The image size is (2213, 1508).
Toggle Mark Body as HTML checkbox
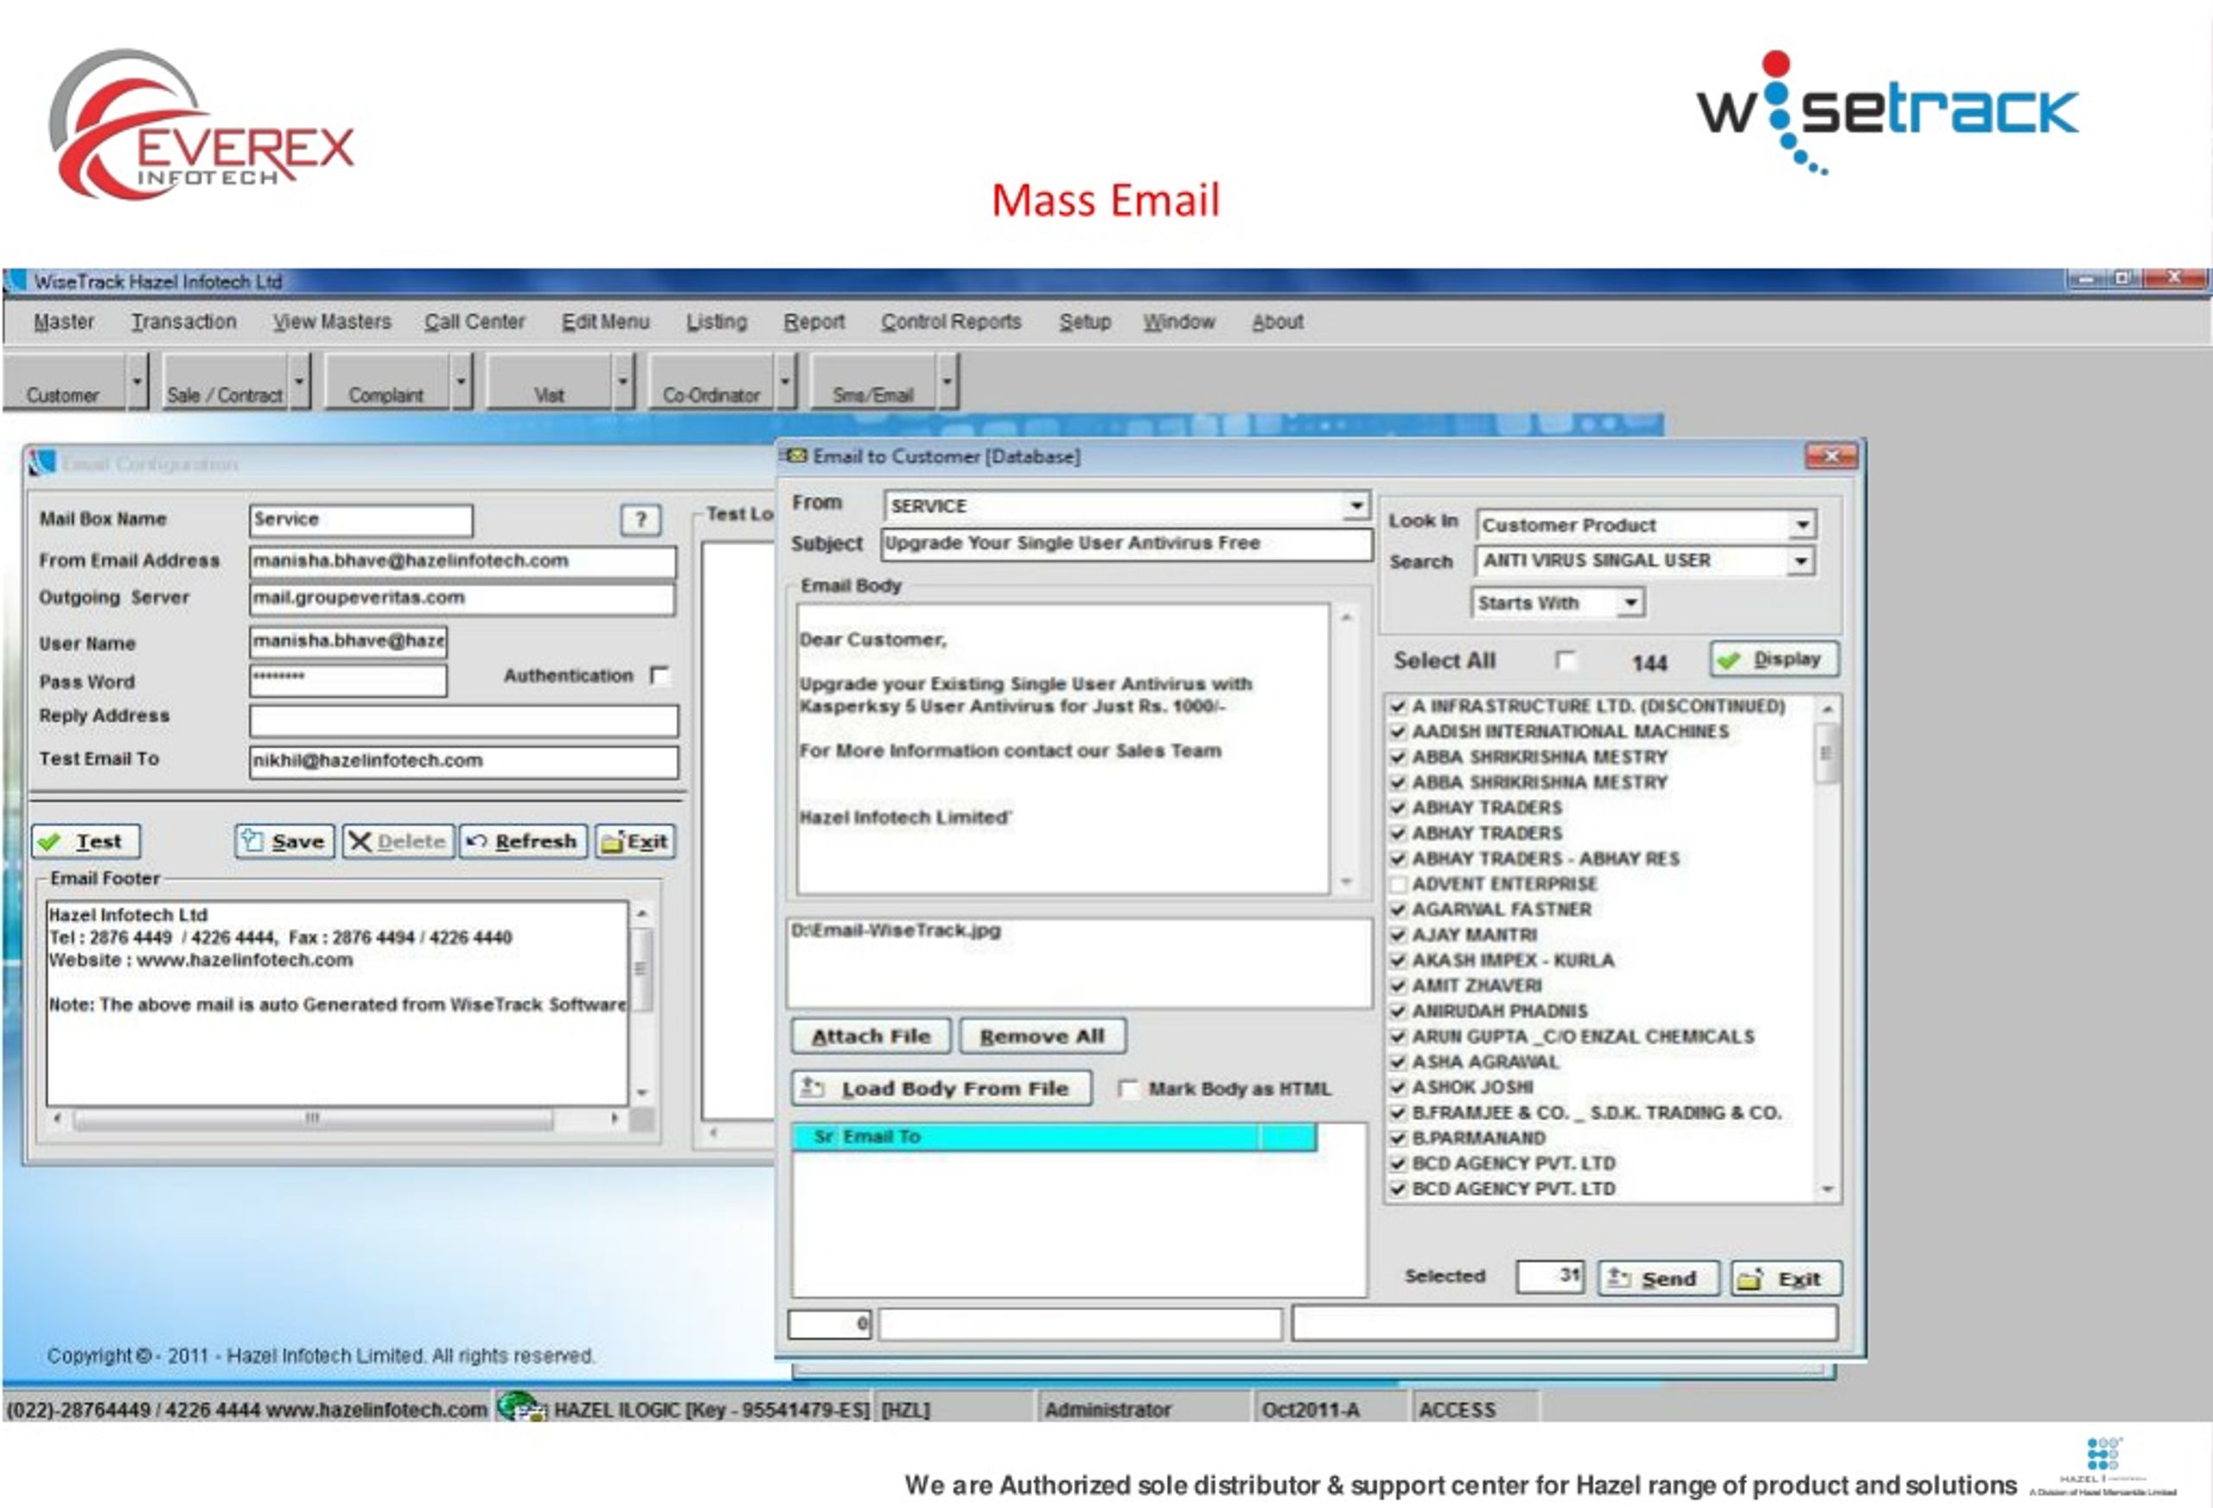1127,1088
